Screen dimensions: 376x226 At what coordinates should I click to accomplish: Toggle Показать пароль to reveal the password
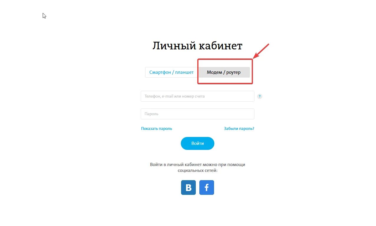click(x=156, y=128)
